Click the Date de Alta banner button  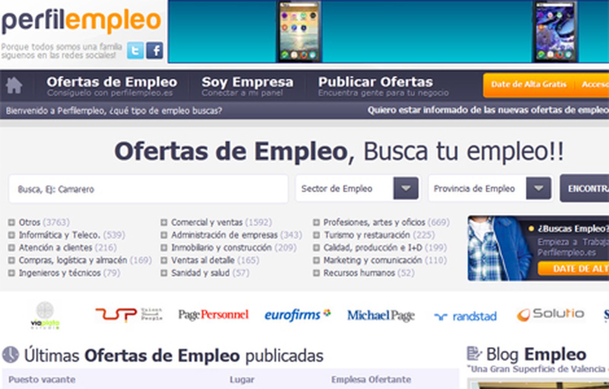click(x=573, y=269)
